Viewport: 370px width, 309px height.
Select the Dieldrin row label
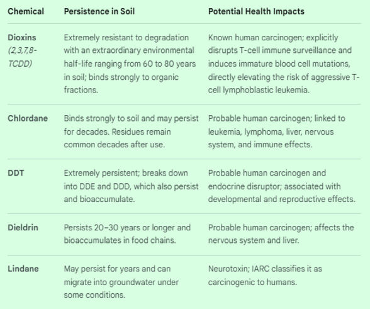pyautogui.click(x=23, y=228)
